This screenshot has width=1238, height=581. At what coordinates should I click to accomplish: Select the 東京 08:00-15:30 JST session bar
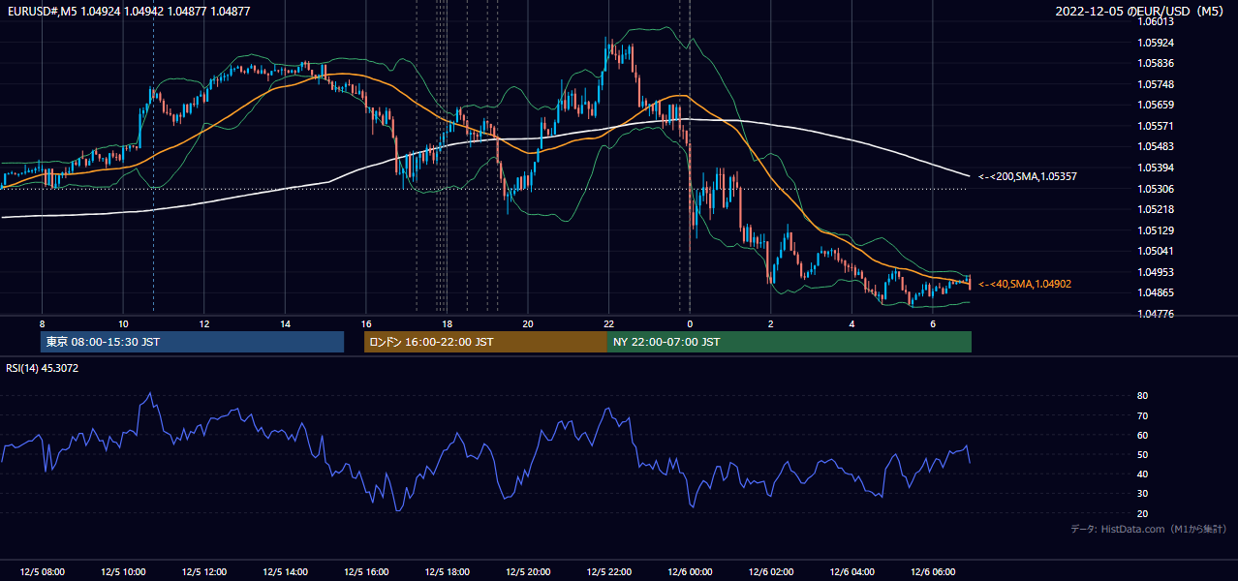(192, 342)
